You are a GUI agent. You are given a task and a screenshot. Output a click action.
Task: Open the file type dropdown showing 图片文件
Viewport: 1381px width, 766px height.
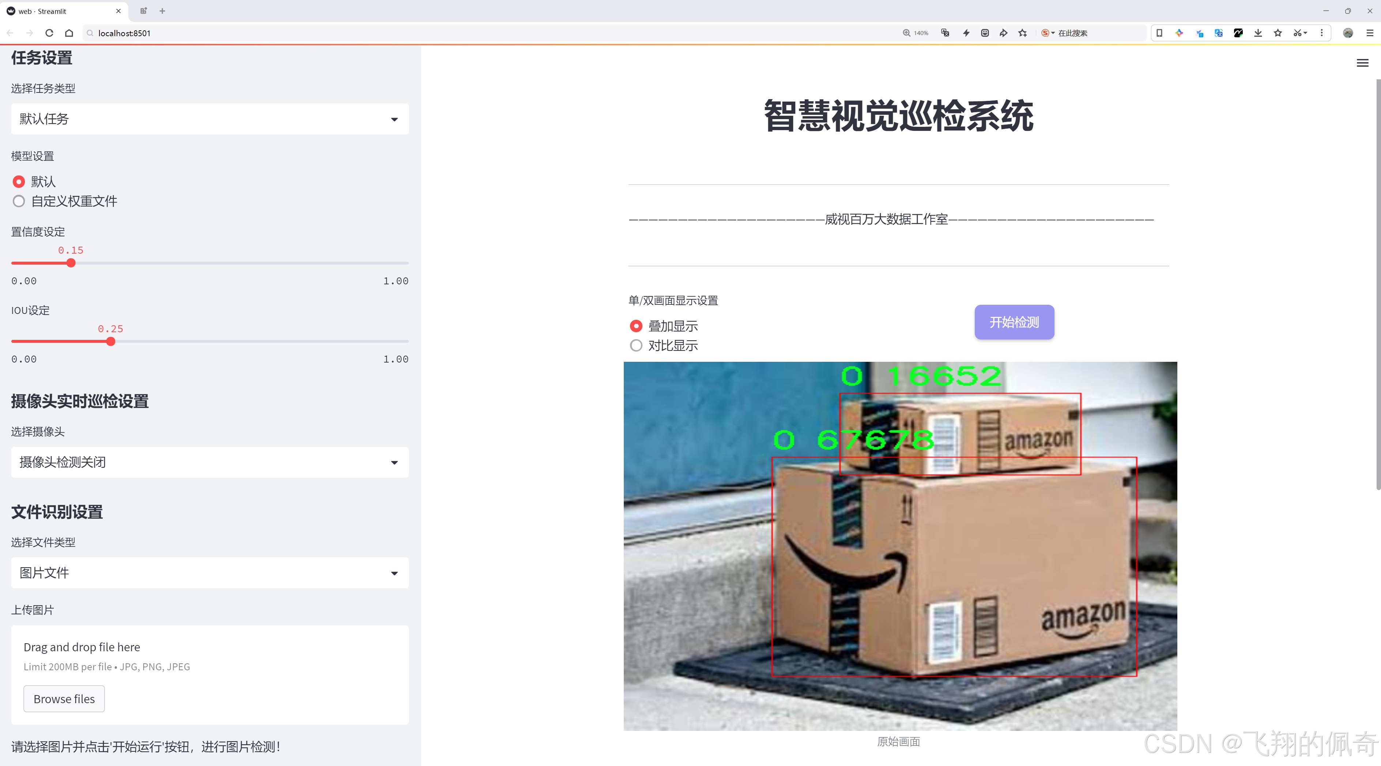click(209, 573)
